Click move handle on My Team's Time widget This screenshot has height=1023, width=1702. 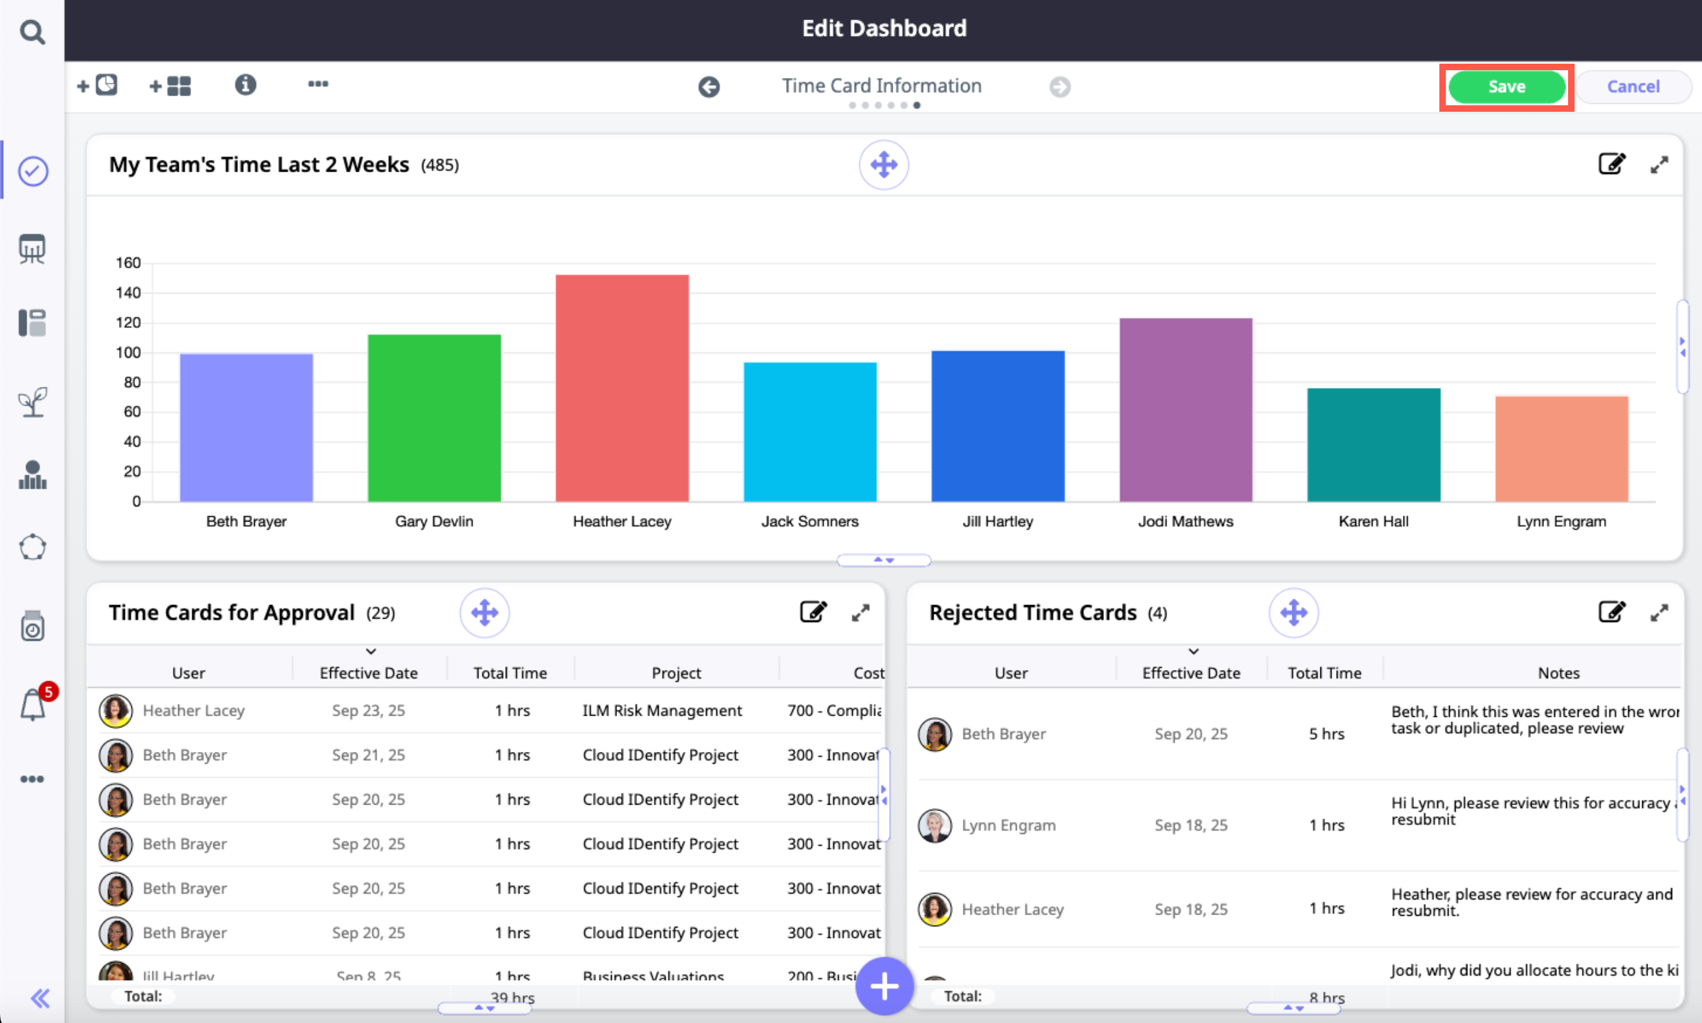pos(883,164)
